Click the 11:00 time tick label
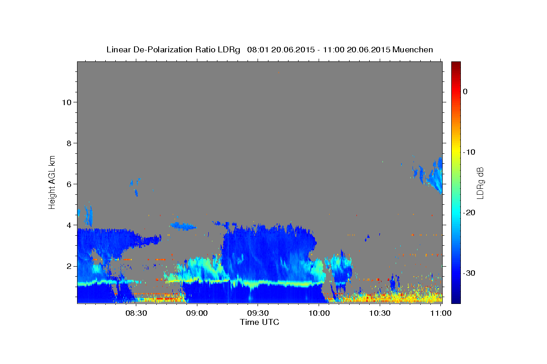Screen dimensions: 547x364 (x=440, y=313)
